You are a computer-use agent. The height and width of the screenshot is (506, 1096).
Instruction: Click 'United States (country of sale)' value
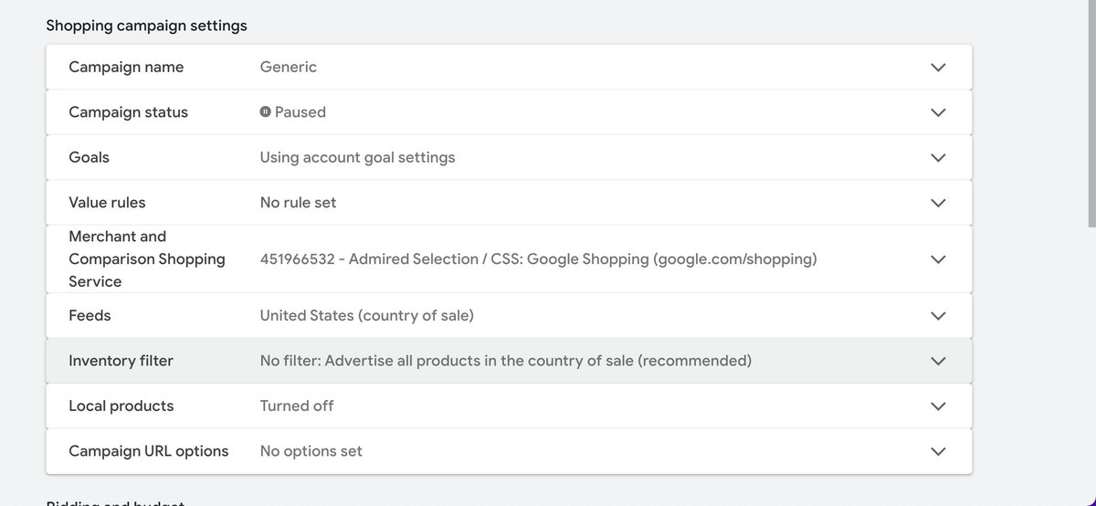click(x=366, y=316)
